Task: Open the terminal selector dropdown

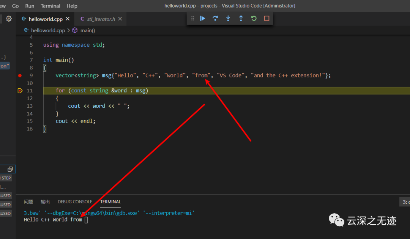Action: (x=405, y=202)
